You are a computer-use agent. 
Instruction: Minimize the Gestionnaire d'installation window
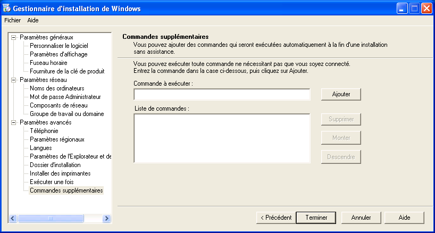pos(401,9)
